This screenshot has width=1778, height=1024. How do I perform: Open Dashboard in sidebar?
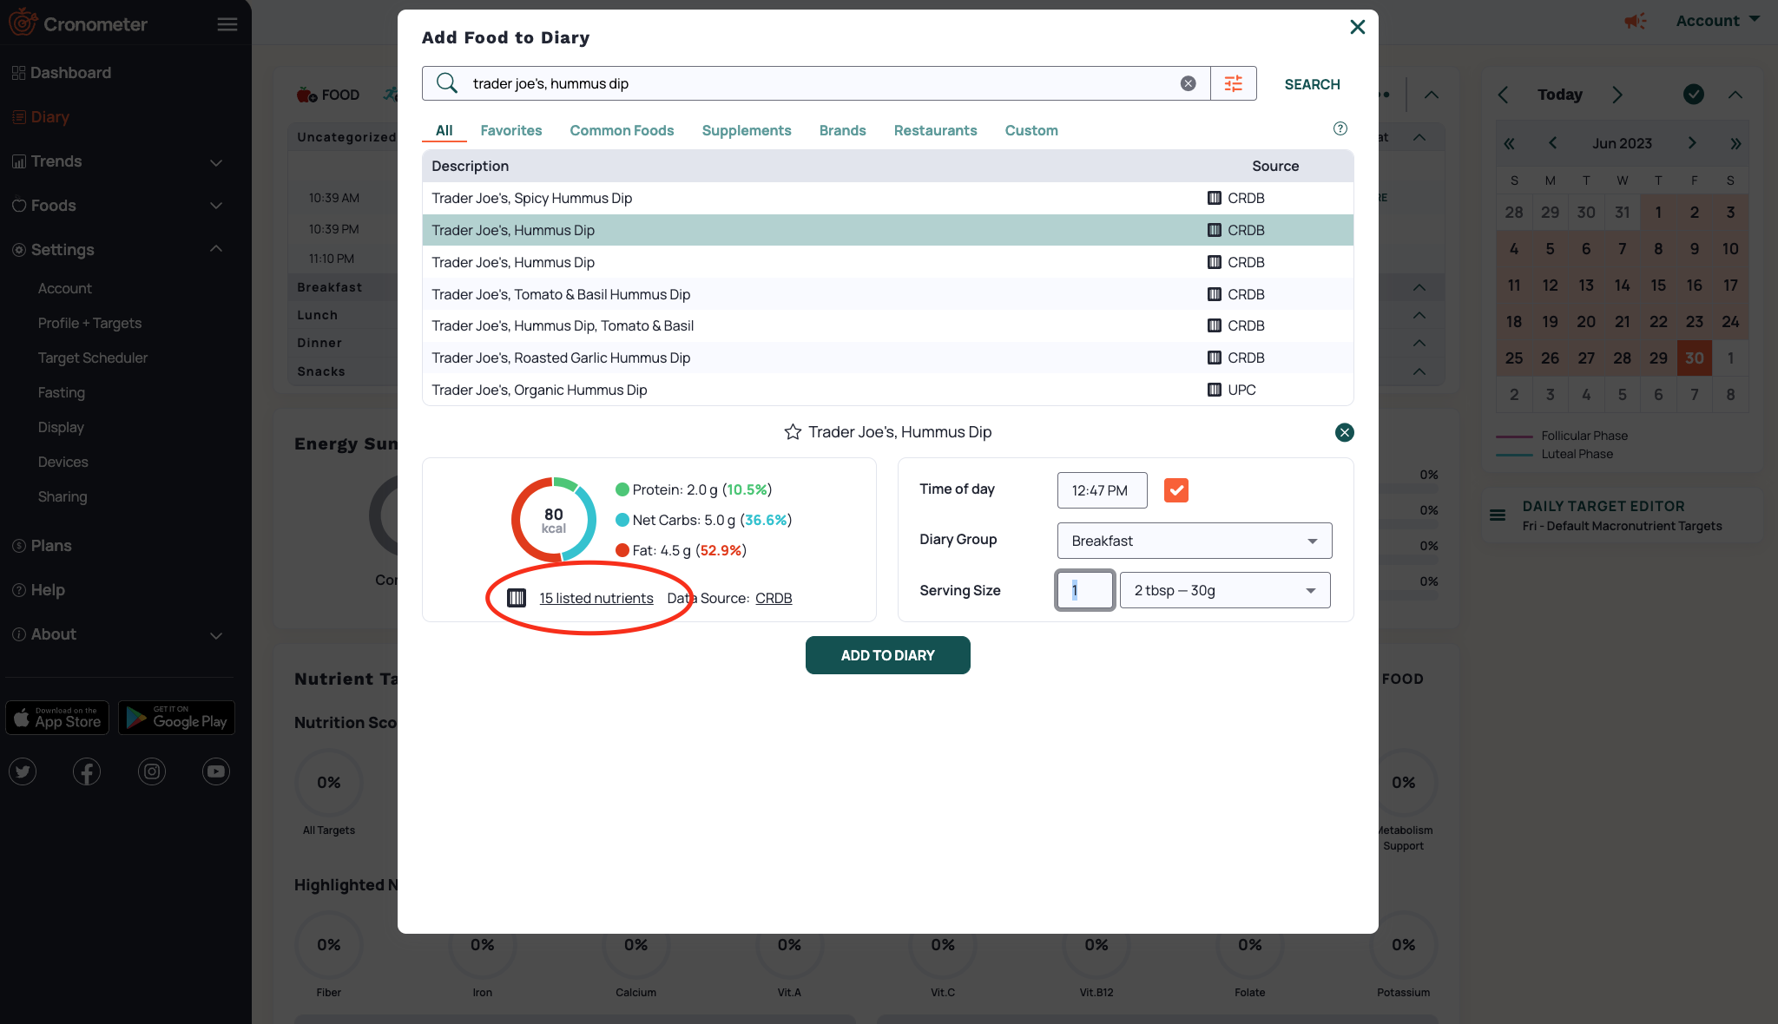63,73
